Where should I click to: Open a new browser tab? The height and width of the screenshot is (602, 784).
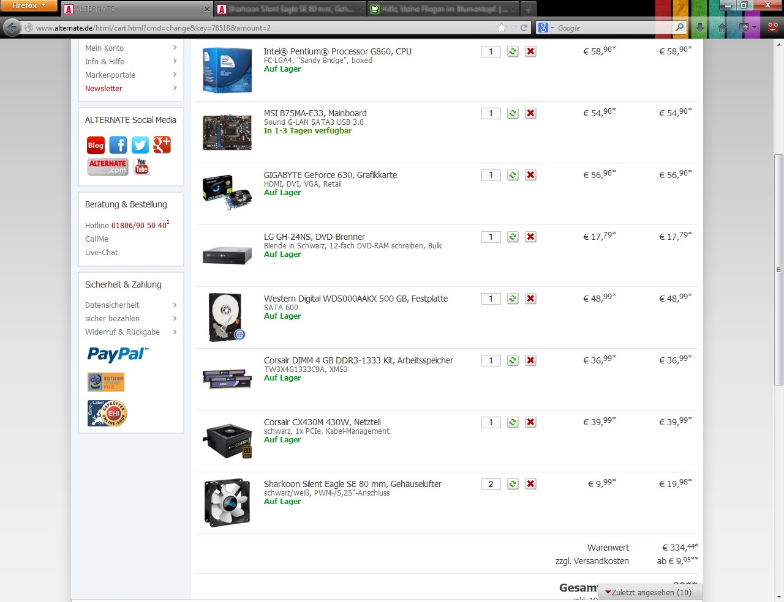point(528,9)
